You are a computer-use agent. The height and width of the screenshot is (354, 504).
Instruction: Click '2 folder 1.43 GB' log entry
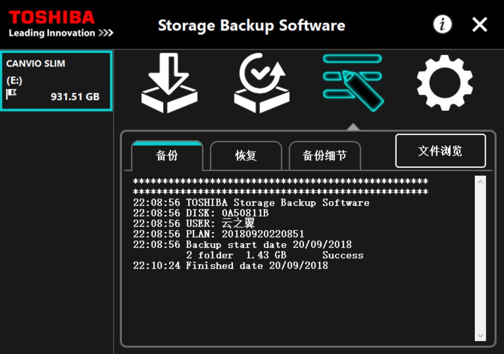236,255
